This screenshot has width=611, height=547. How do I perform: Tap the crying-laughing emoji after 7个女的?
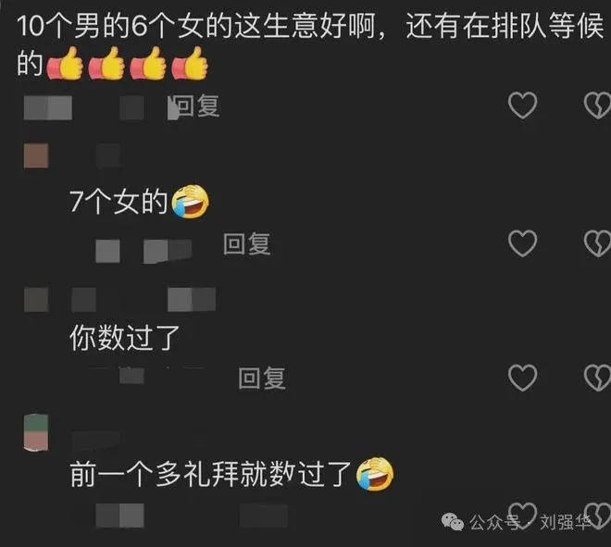[x=190, y=202]
